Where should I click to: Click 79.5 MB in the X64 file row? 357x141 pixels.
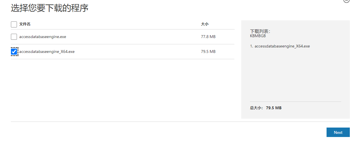tap(208, 52)
